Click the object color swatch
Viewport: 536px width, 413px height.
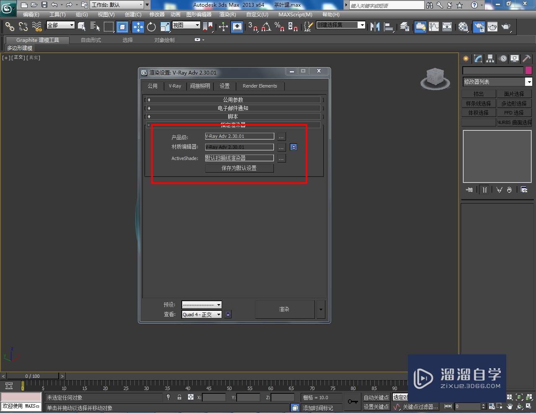coord(528,70)
